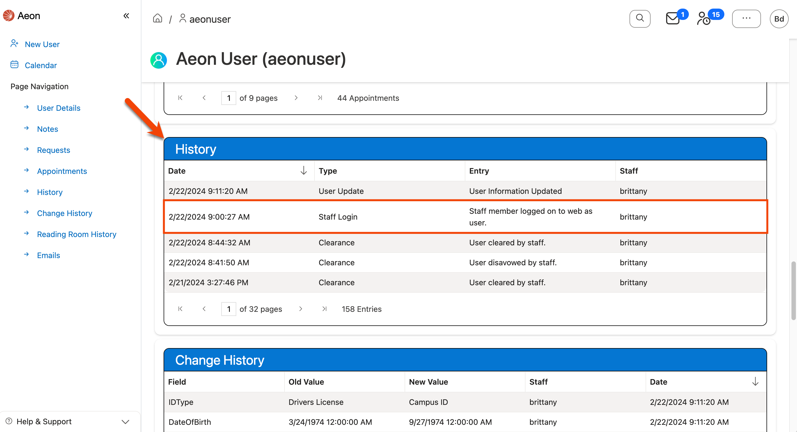Open New User with person-plus icon

(x=42, y=44)
